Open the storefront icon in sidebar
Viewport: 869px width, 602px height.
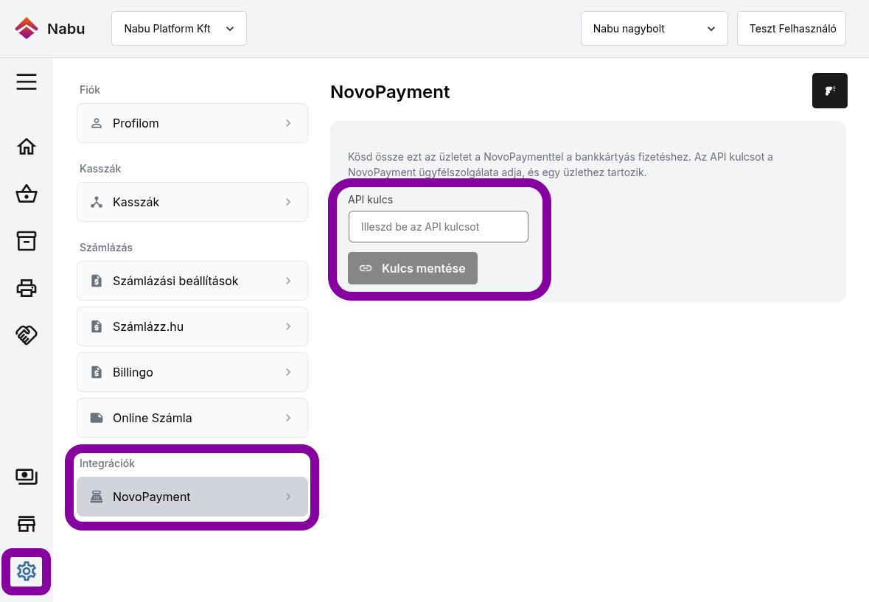tap(26, 524)
